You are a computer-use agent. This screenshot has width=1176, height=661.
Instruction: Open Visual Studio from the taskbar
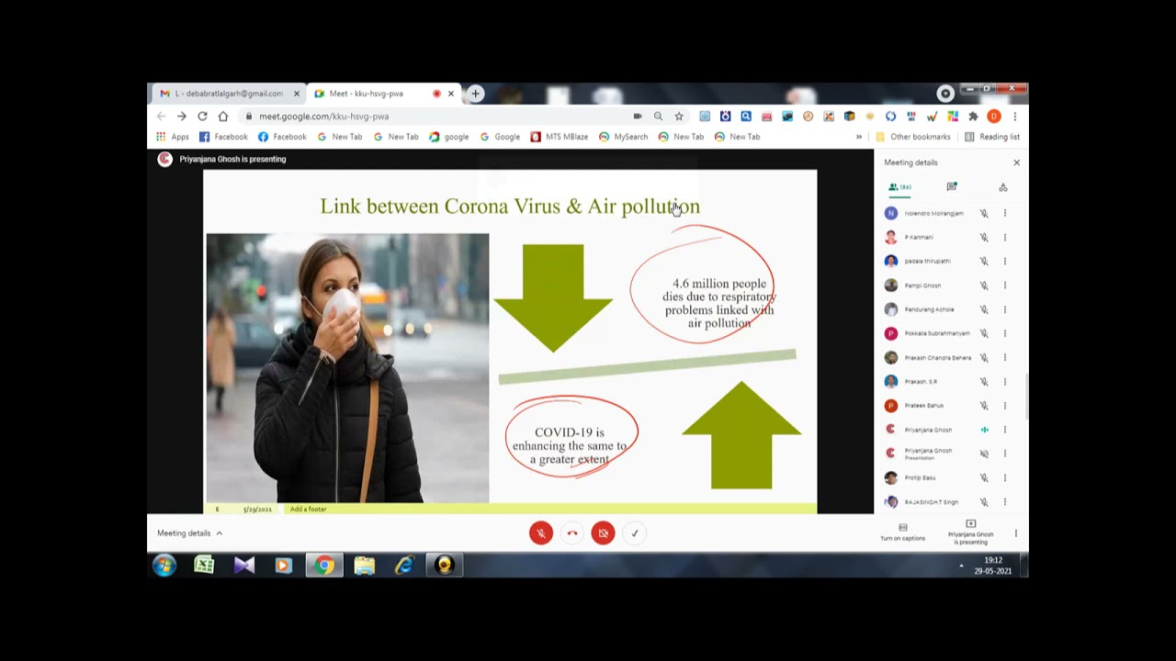[x=244, y=566]
